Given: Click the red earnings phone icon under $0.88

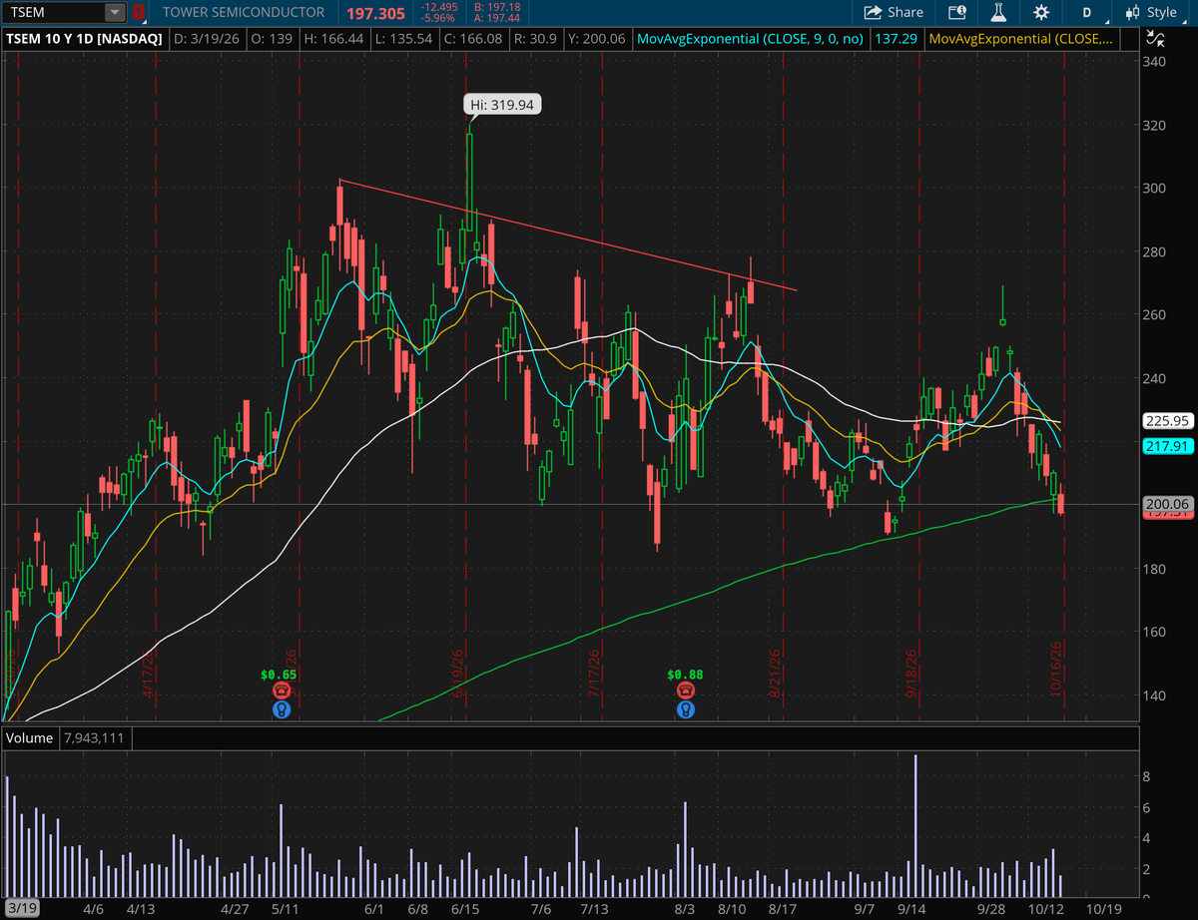Looking at the screenshot, I should (x=686, y=691).
